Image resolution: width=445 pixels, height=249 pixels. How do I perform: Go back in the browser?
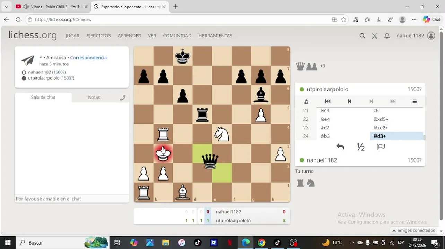[x=6, y=20]
